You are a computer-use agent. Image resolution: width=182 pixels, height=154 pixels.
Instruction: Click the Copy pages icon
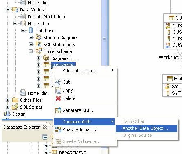pyautogui.click(x=58, y=90)
